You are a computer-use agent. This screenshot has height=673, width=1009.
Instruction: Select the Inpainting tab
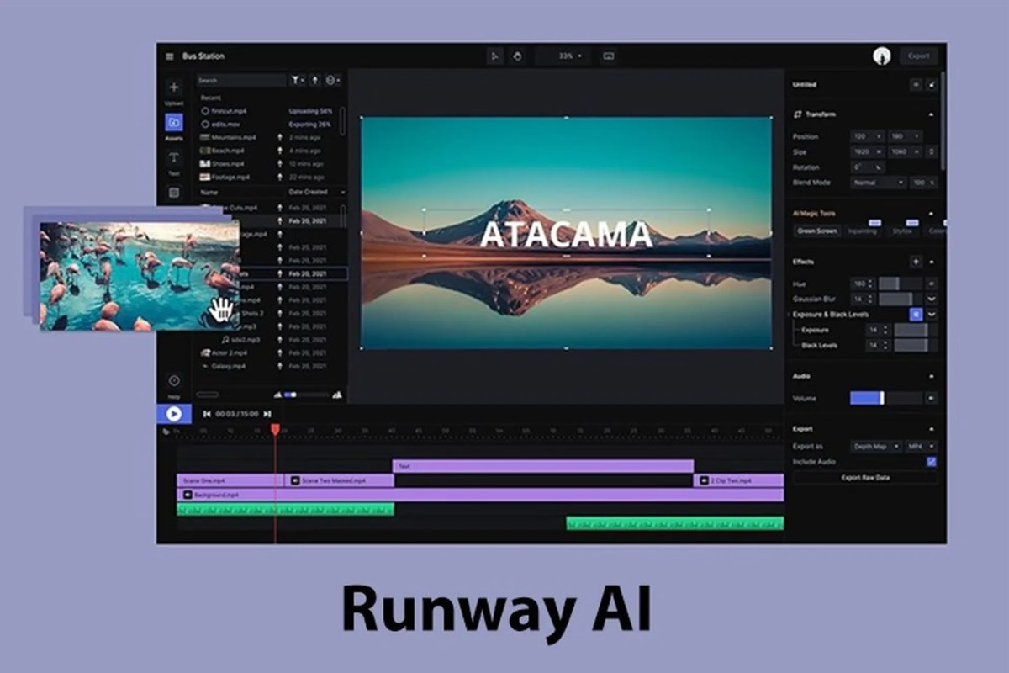[x=862, y=231]
